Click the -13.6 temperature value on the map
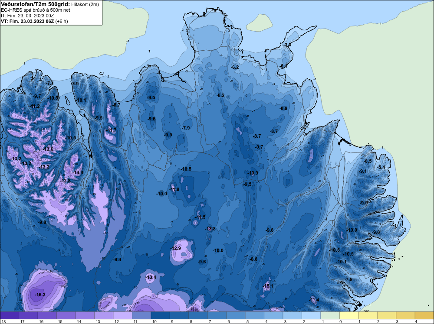The image size is (434, 324). click(48, 149)
